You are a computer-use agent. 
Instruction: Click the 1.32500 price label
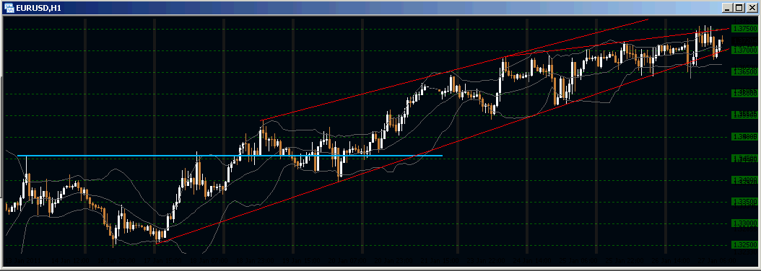click(744, 245)
